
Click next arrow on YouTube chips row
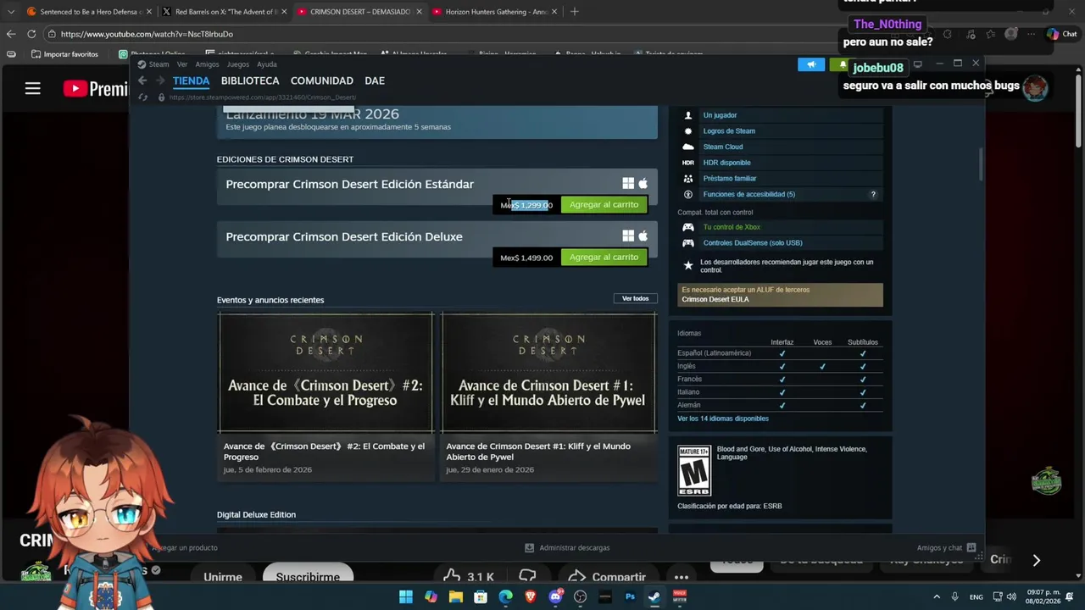[1036, 560]
